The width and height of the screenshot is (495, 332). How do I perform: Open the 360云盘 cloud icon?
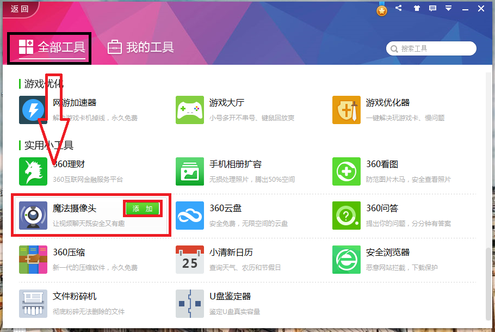tap(190, 216)
